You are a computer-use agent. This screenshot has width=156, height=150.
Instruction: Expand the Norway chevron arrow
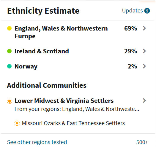(x=144, y=66)
